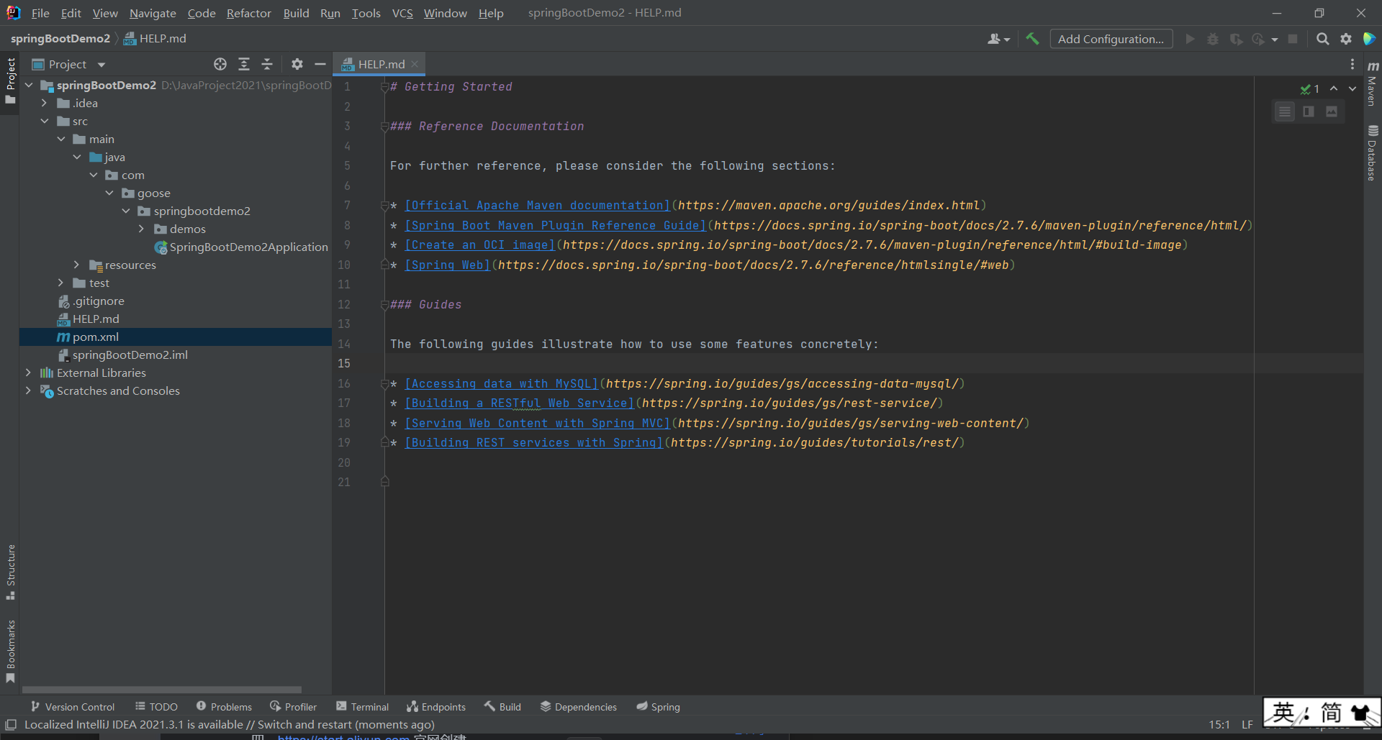Click the Run arrow icon in toolbar
The height and width of the screenshot is (740, 1382).
1190,39
